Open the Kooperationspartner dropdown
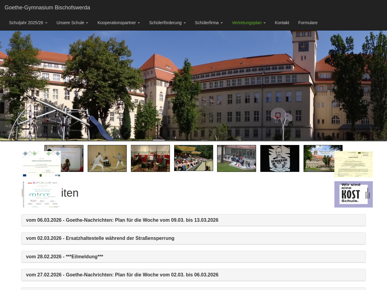387x290 pixels. pos(119,23)
